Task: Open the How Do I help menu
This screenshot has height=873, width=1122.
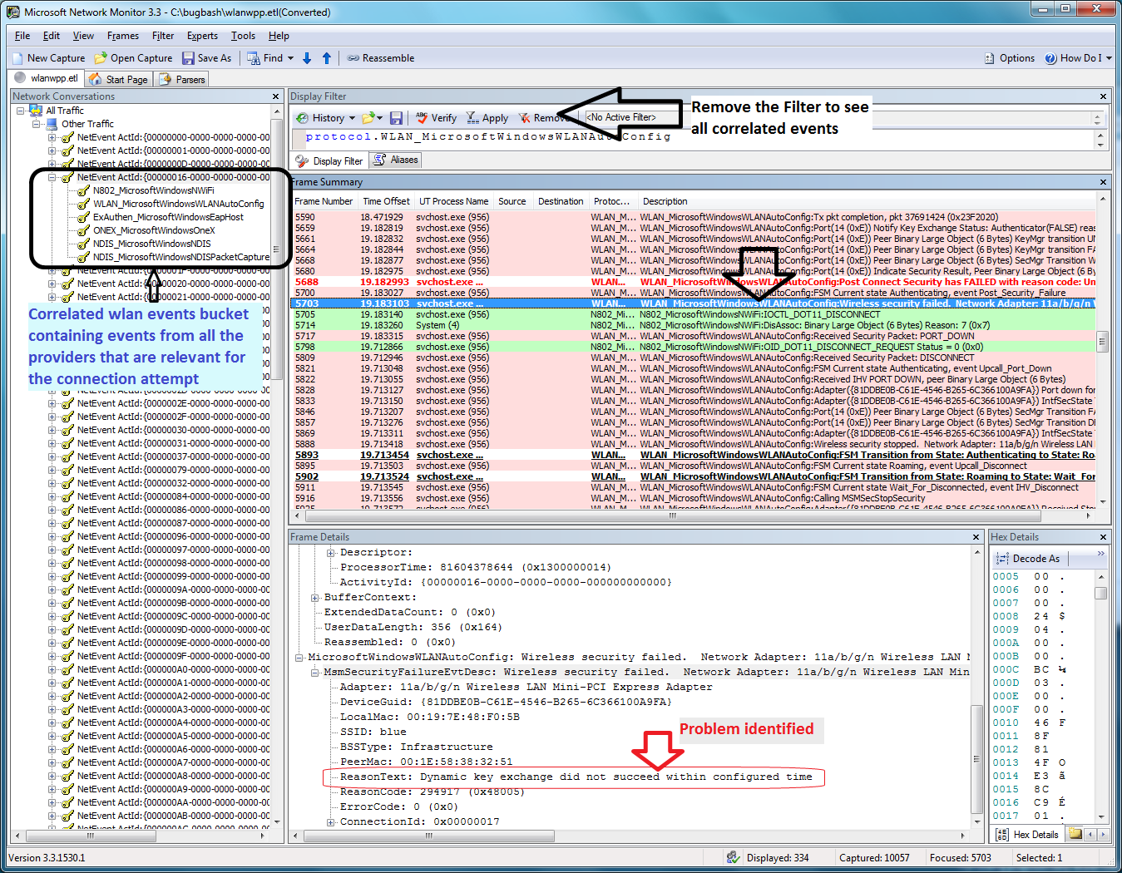Action: click(1078, 58)
